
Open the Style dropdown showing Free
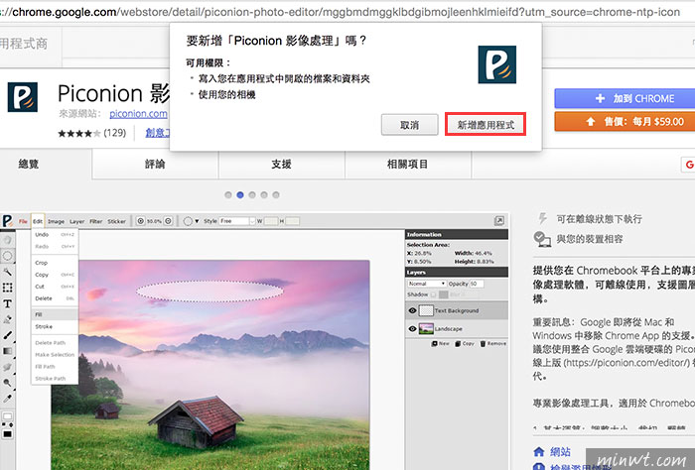point(237,221)
